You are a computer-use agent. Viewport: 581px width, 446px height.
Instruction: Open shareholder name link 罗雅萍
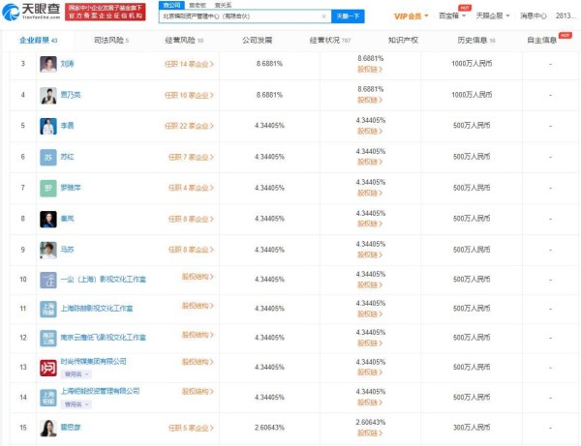[x=71, y=188]
